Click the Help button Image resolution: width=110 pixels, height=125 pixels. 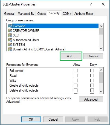[97, 119]
